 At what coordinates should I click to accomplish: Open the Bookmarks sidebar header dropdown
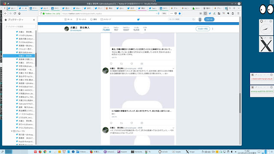coord(15,20)
